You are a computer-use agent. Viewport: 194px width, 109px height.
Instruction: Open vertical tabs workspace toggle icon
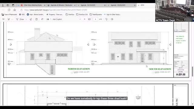[13, 5]
